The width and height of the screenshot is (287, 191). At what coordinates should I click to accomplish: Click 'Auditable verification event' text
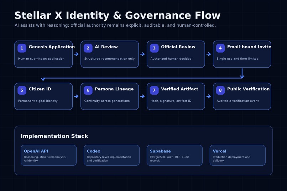tap(238, 101)
